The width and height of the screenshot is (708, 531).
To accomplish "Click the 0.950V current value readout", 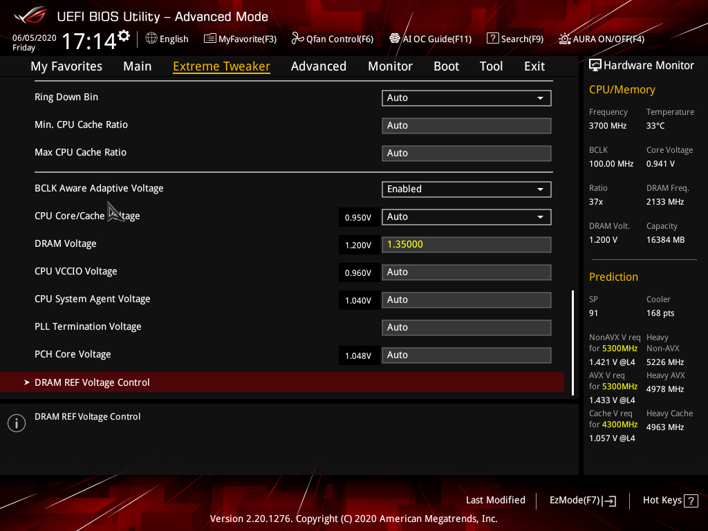I will pos(358,218).
